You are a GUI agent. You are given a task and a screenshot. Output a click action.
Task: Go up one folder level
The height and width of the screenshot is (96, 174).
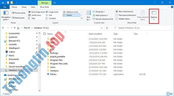click(15, 28)
